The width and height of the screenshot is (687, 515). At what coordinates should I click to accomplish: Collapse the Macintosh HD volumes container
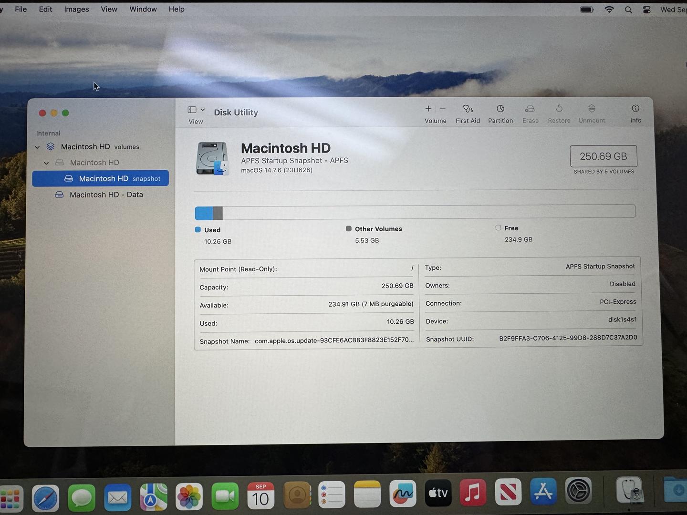[x=37, y=147]
